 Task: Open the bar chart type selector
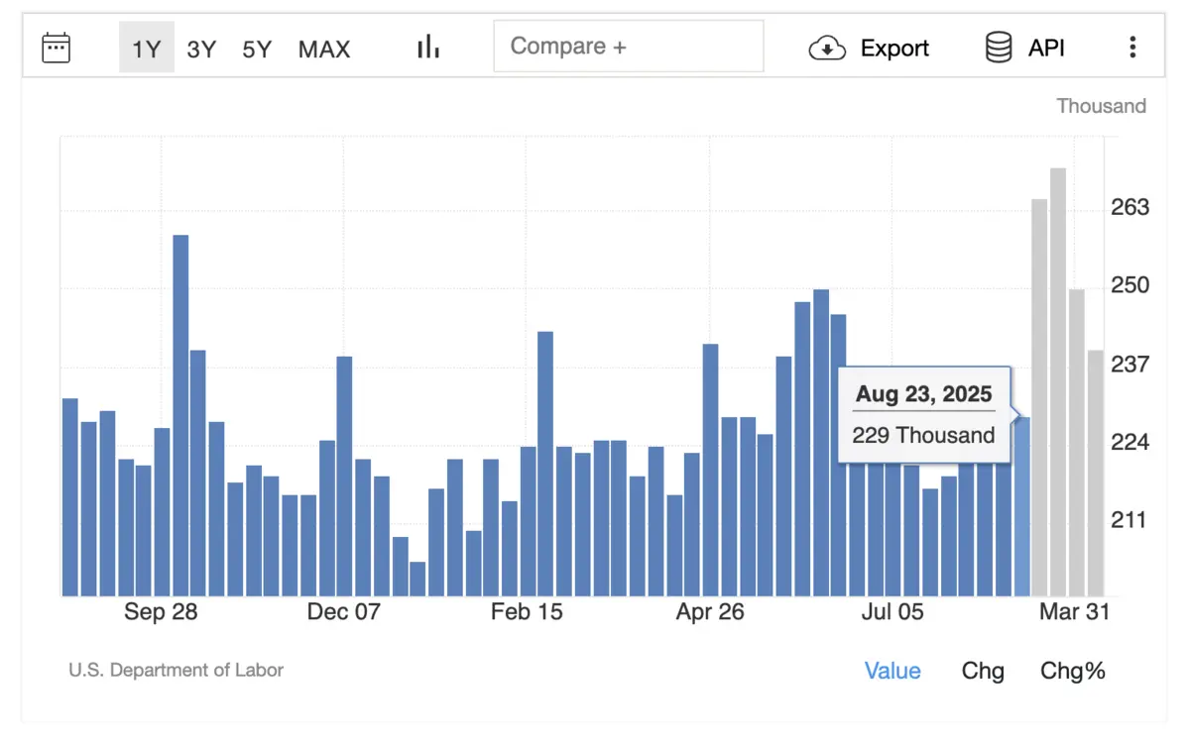tap(427, 47)
